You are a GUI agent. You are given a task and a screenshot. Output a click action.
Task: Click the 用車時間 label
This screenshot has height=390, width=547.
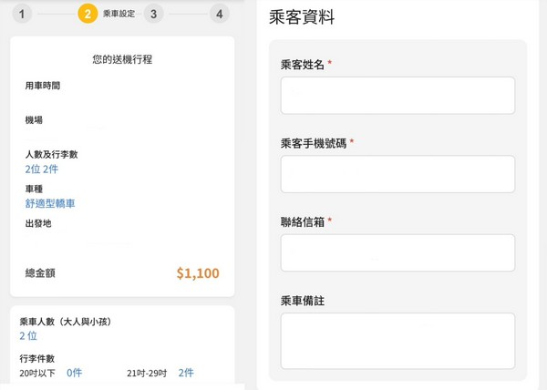coord(43,86)
